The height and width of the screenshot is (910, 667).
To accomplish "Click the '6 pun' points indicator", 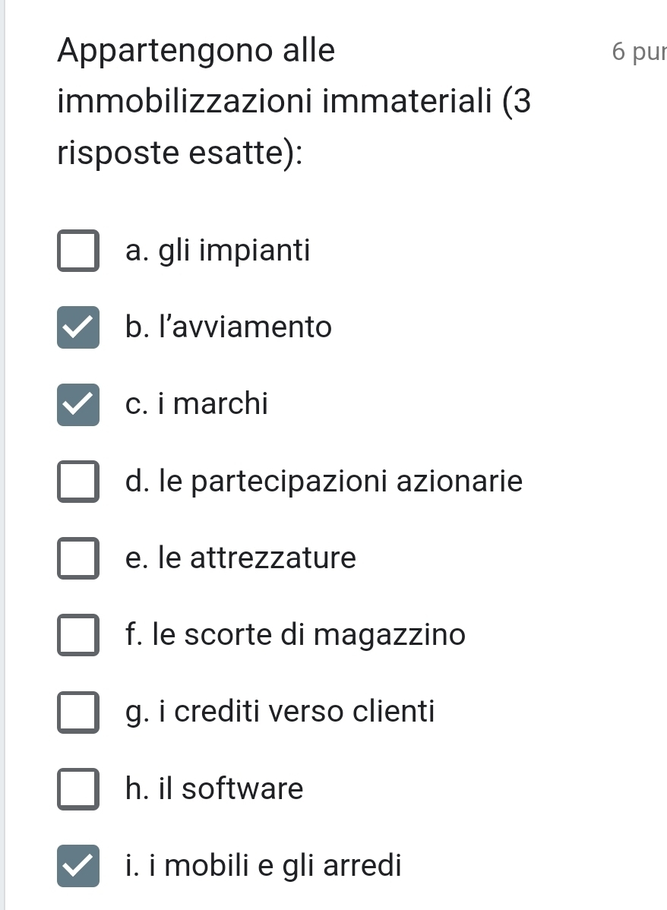I will (x=637, y=52).
